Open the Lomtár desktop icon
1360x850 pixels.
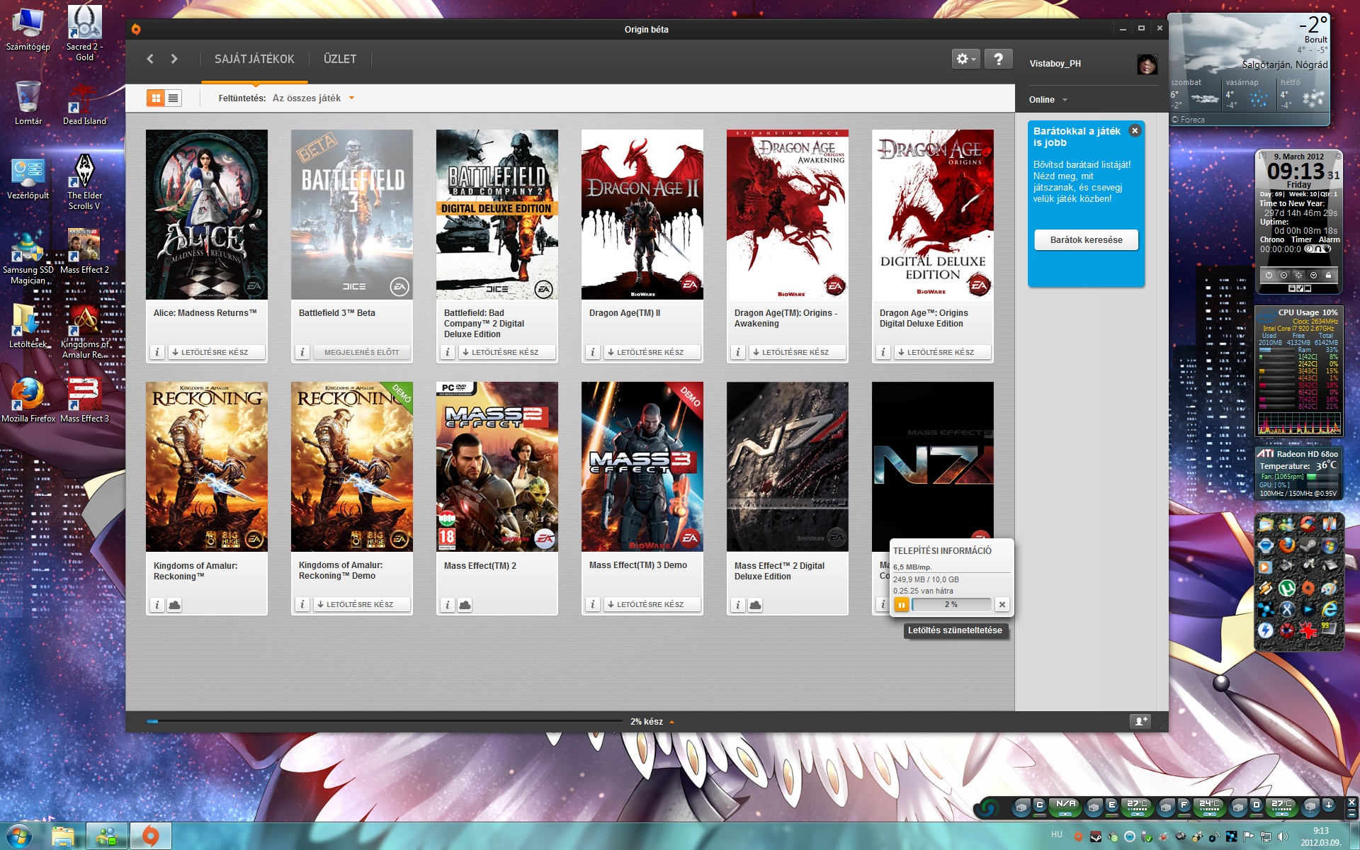point(28,103)
